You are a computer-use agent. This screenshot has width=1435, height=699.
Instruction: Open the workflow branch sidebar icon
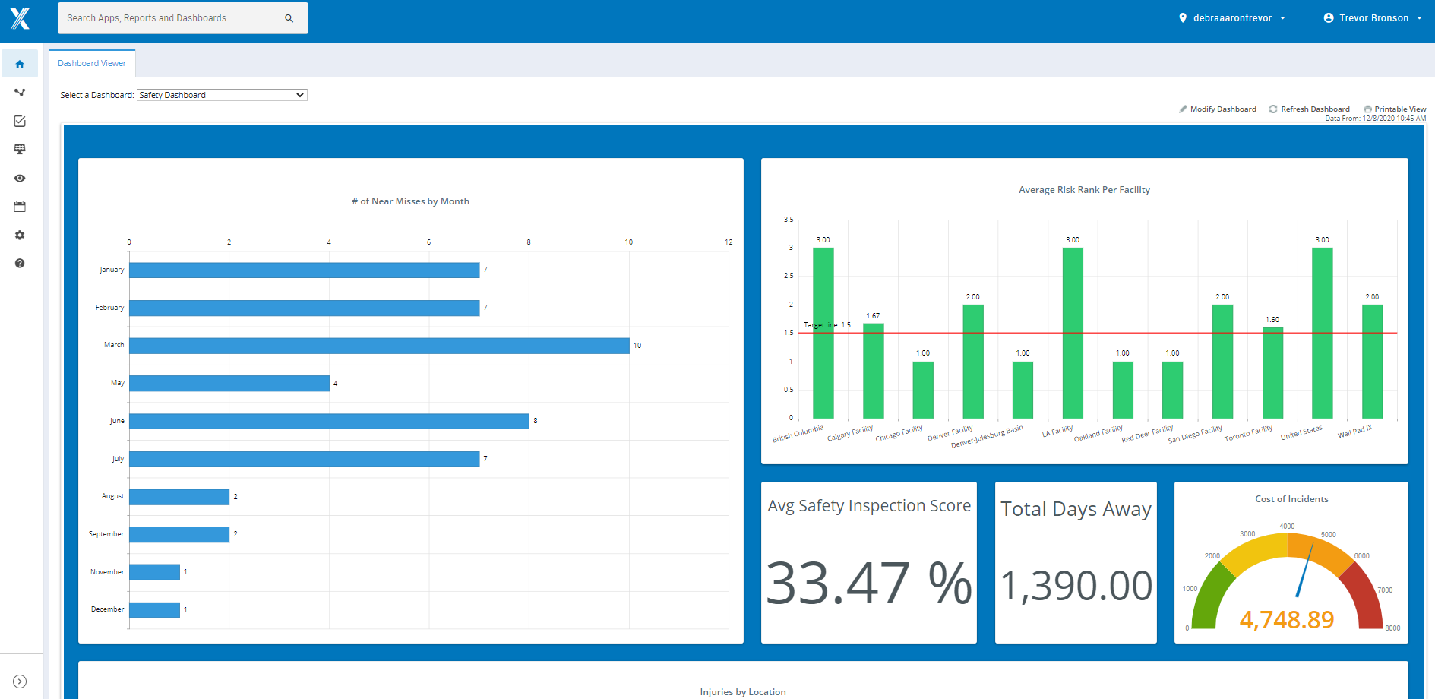20,93
